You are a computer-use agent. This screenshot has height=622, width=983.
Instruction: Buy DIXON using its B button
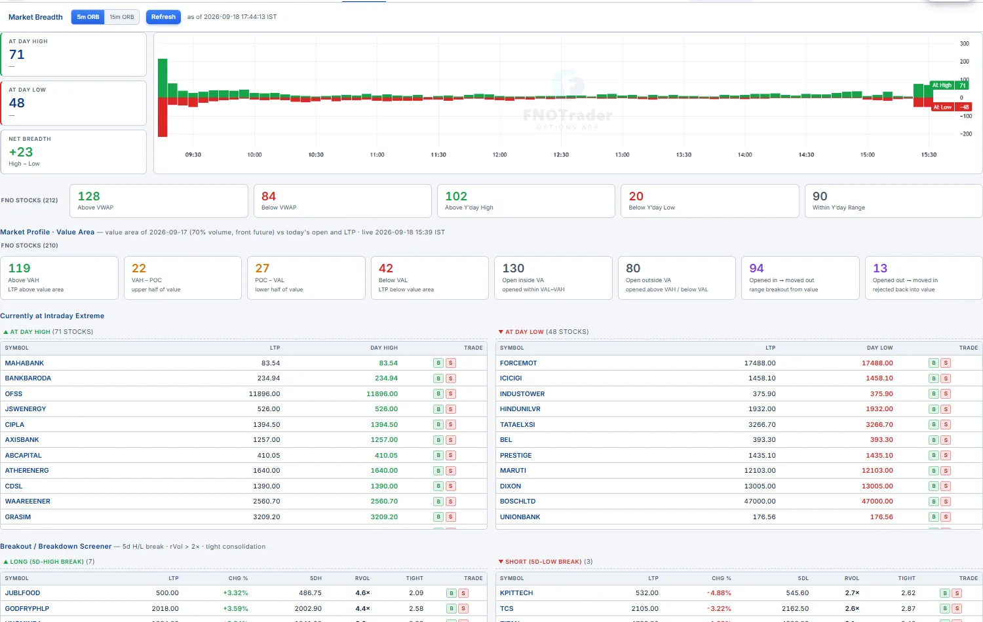click(934, 486)
